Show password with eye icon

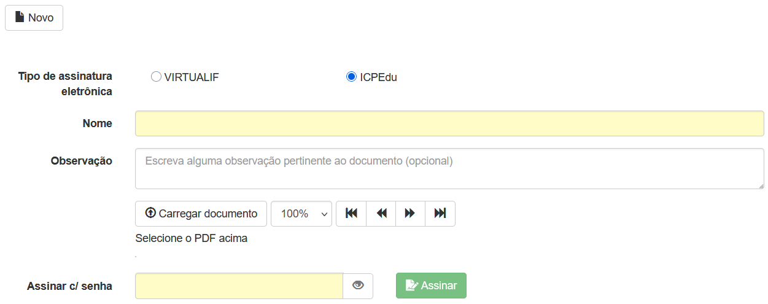click(358, 286)
